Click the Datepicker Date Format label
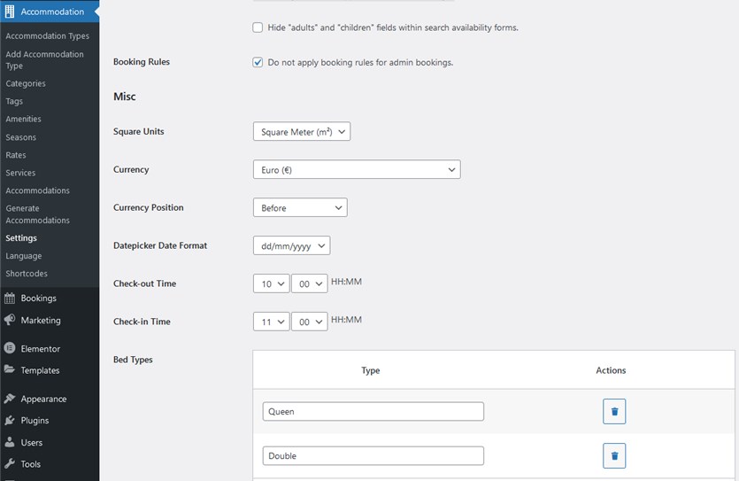The height and width of the screenshot is (481, 739). tap(160, 245)
